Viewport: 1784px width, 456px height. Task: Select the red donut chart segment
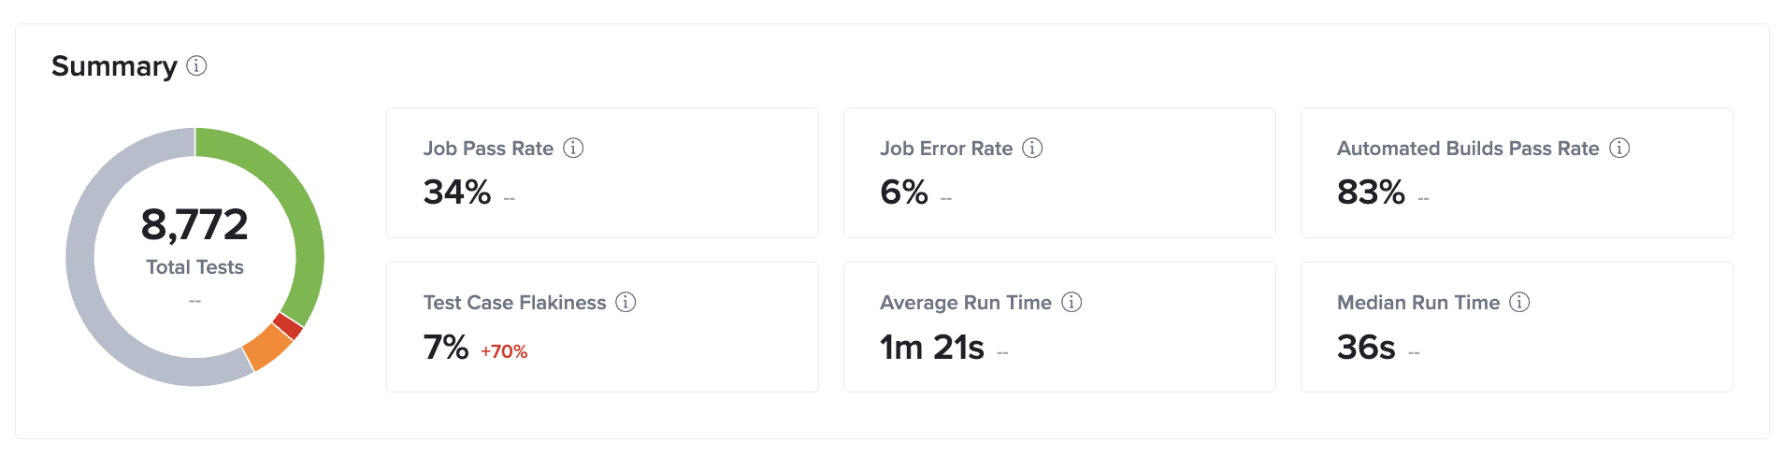[288, 327]
